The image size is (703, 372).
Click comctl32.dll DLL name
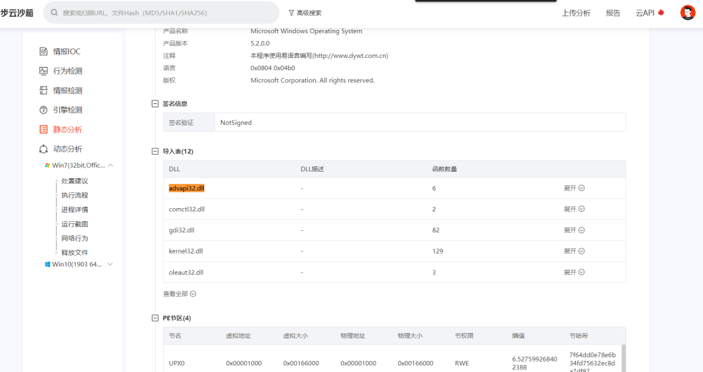pyautogui.click(x=187, y=209)
